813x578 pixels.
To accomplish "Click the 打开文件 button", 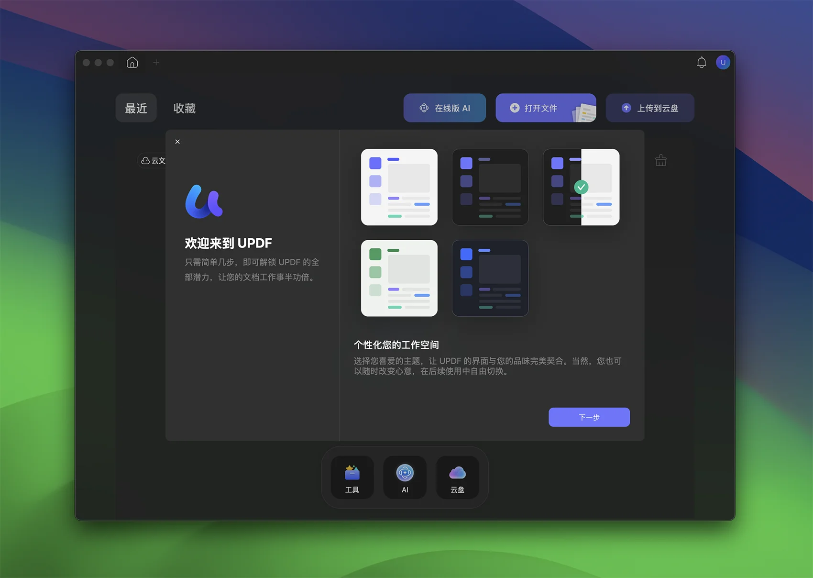I will click(x=546, y=108).
